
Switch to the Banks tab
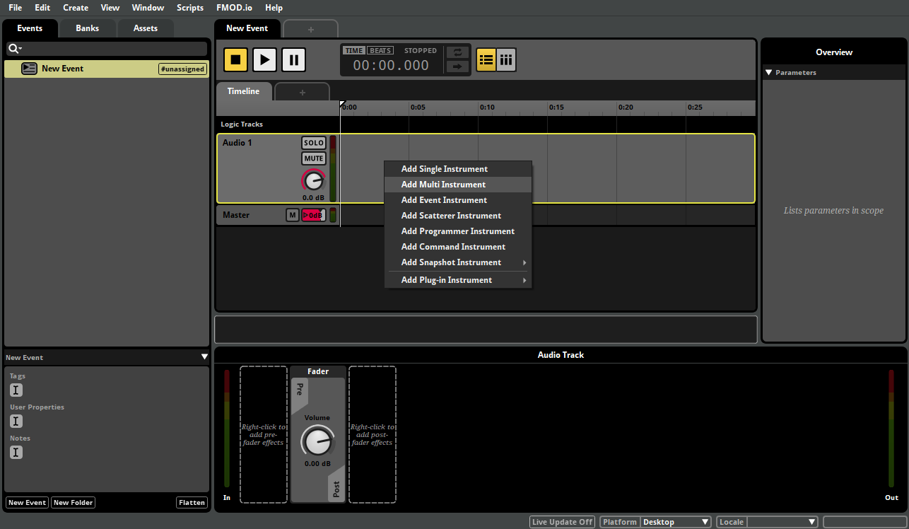[87, 28]
